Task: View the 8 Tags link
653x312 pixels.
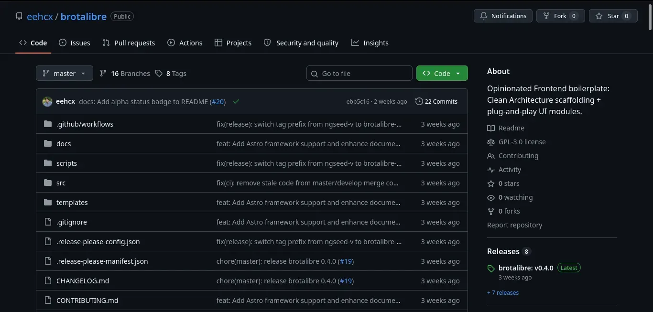Action: pos(171,73)
